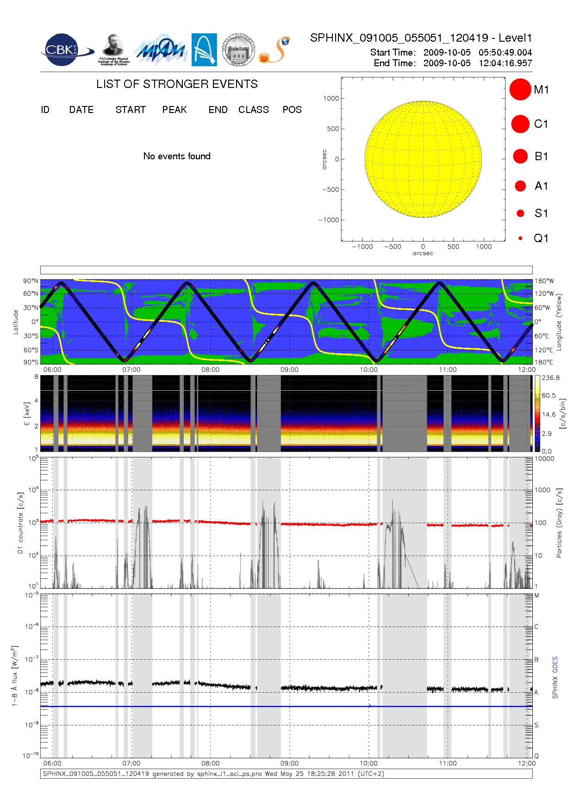Click the c/s/bin vertical color bar
The height and width of the screenshot is (812, 574).
[537, 413]
